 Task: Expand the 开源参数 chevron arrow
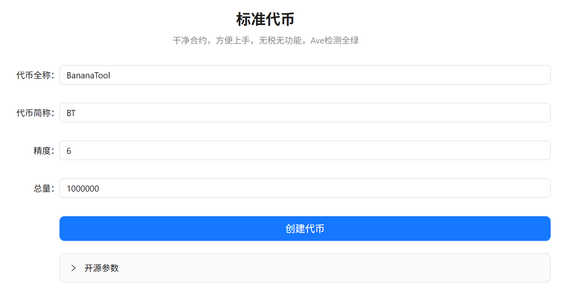point(73,268)
